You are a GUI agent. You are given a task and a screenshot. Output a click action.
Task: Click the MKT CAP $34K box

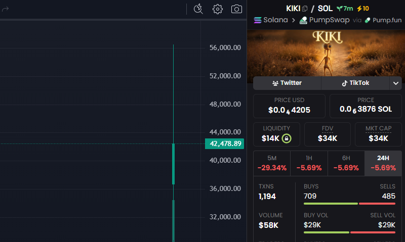(x=378, y=134)
